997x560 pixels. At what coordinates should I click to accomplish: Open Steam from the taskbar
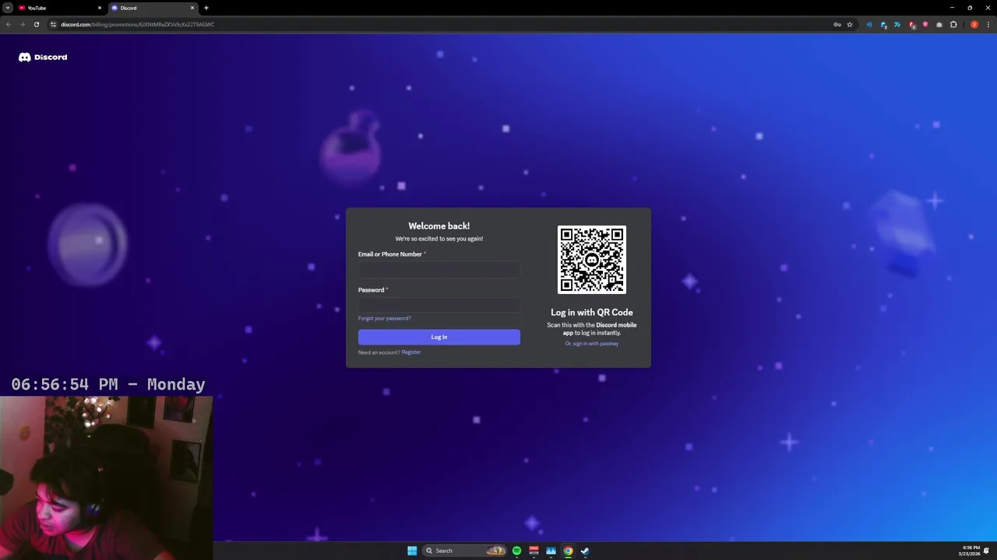tap(585, 551)
